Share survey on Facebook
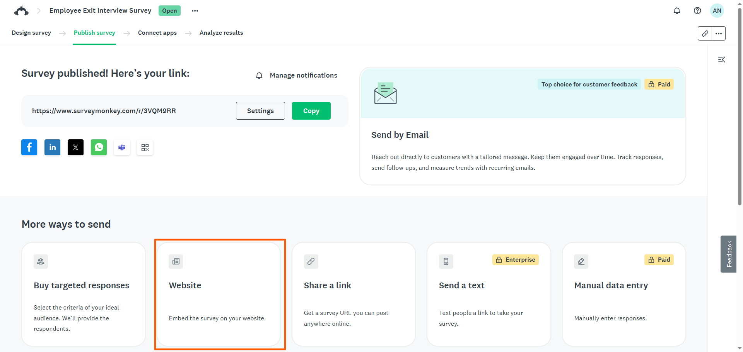 (x=29, y=147)
